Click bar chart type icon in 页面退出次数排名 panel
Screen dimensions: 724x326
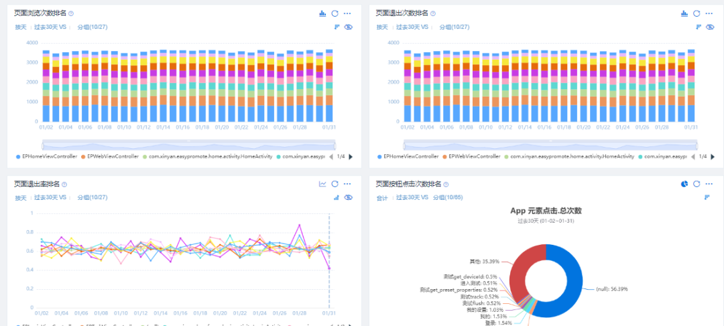(x=684, y=13)
